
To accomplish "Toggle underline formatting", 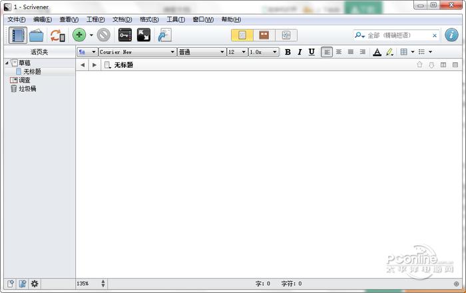I will click(x=312, y=52).
